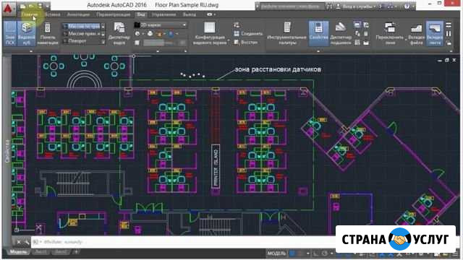Open the Tool Palettes (Инструментальные палитры)
Viewport: 463px width, 260px height.
coord(286,34)
